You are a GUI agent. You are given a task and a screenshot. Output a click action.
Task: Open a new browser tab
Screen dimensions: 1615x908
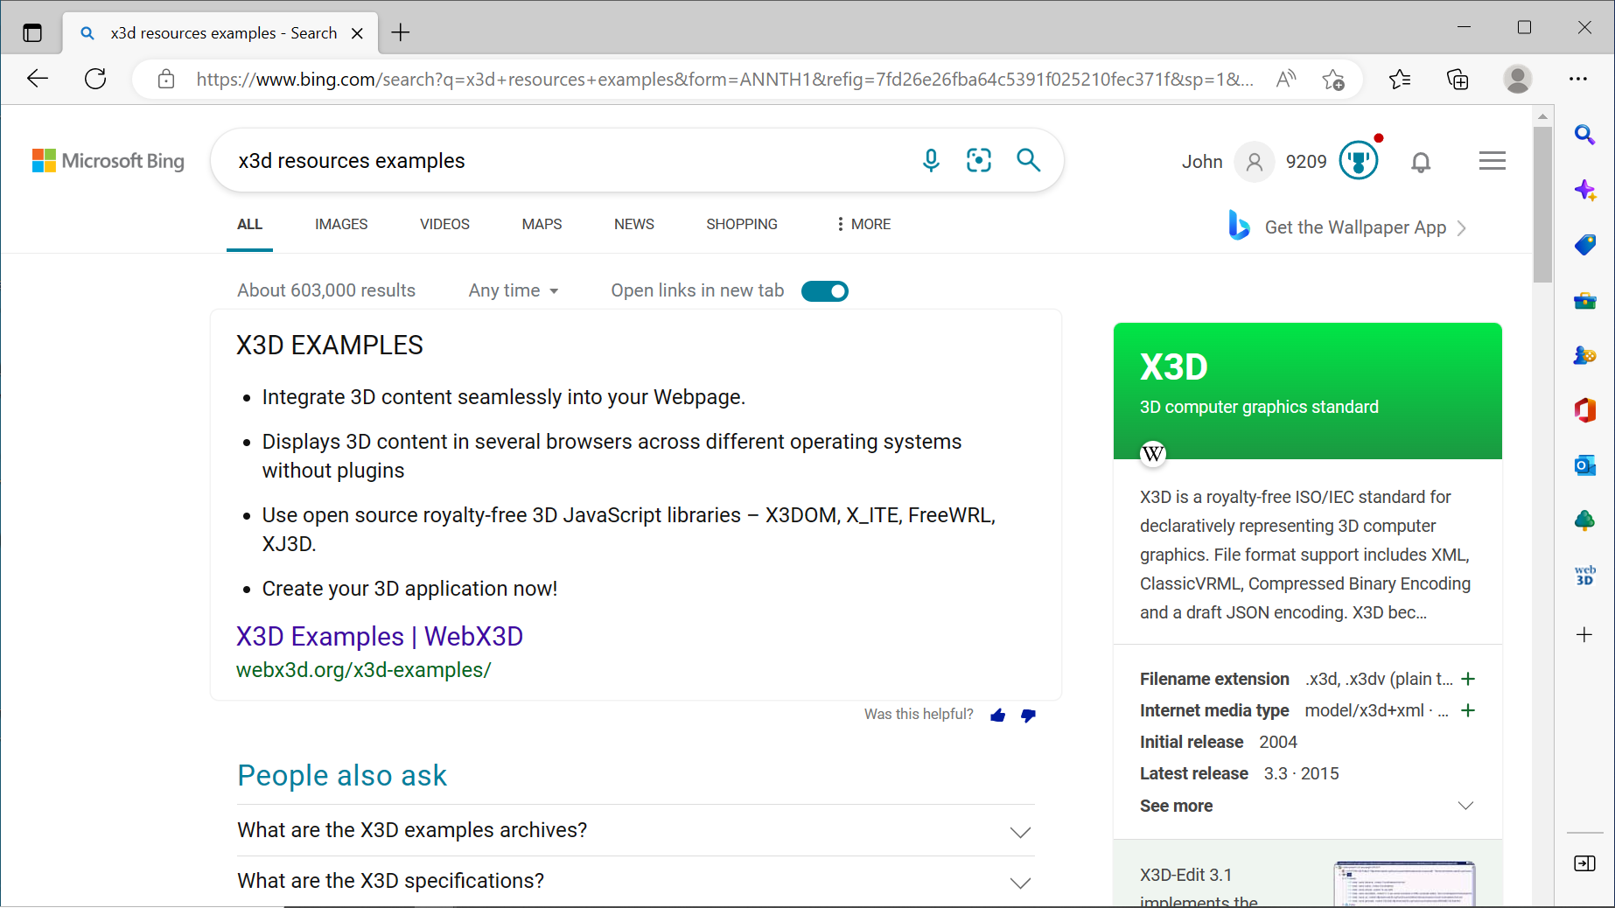pos(401,33)
